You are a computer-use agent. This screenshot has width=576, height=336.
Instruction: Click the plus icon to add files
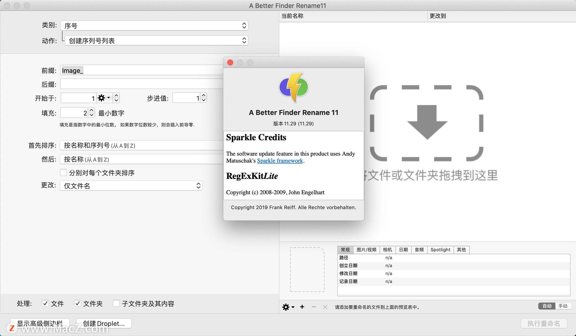coord(302,307)
